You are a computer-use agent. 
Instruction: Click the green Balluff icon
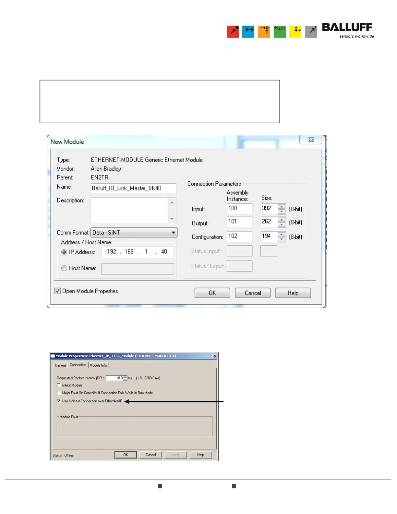[280, 31]
